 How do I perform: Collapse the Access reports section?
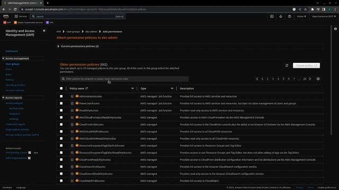[3, 98]
